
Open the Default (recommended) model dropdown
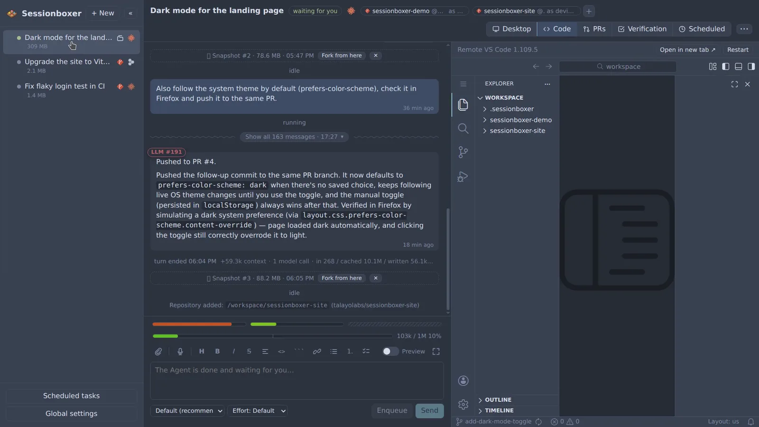188,411
